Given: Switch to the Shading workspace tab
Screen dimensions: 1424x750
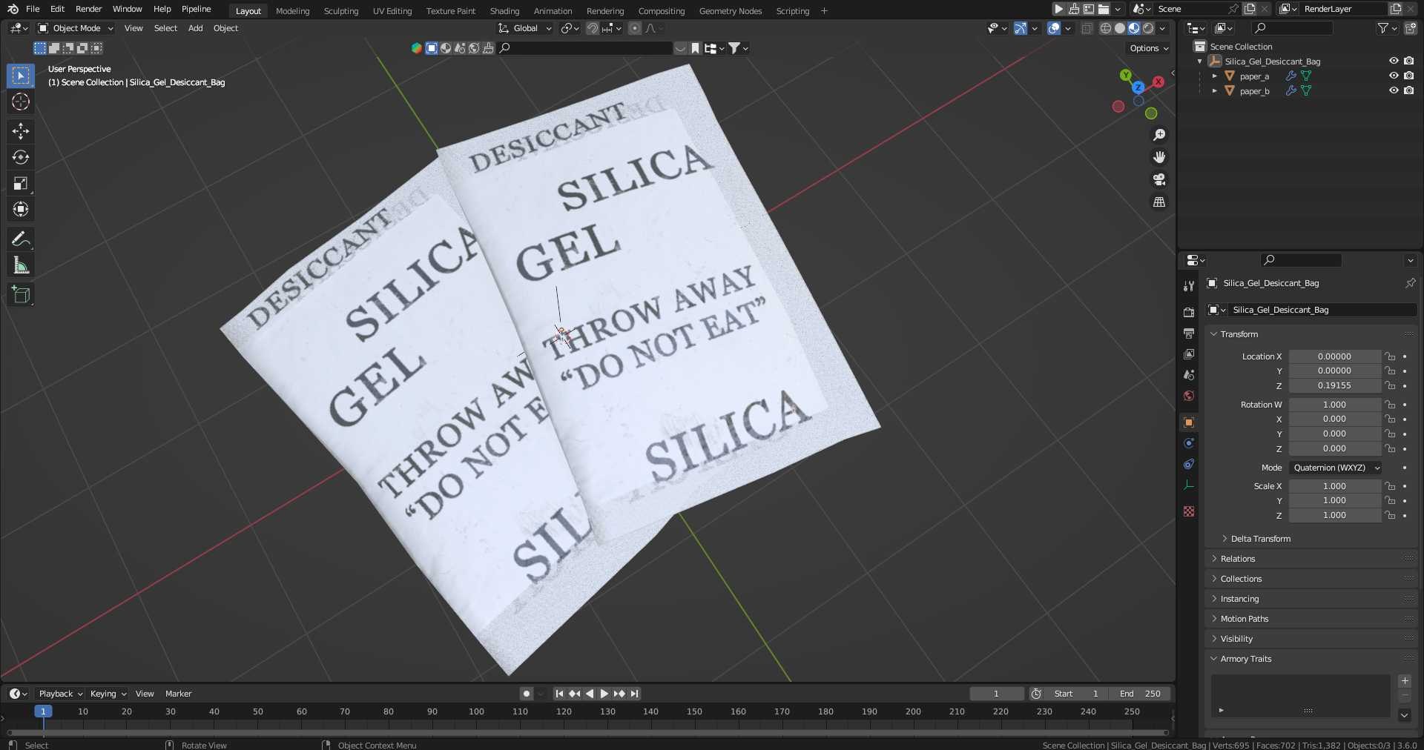Looking at the screenshot, I should (504, 11).
